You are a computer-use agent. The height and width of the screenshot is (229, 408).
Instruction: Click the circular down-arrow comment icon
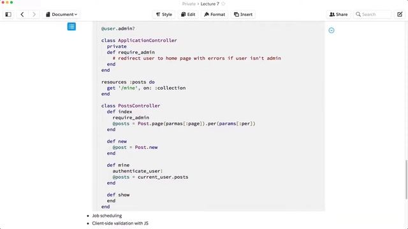[x=331, y=31]
